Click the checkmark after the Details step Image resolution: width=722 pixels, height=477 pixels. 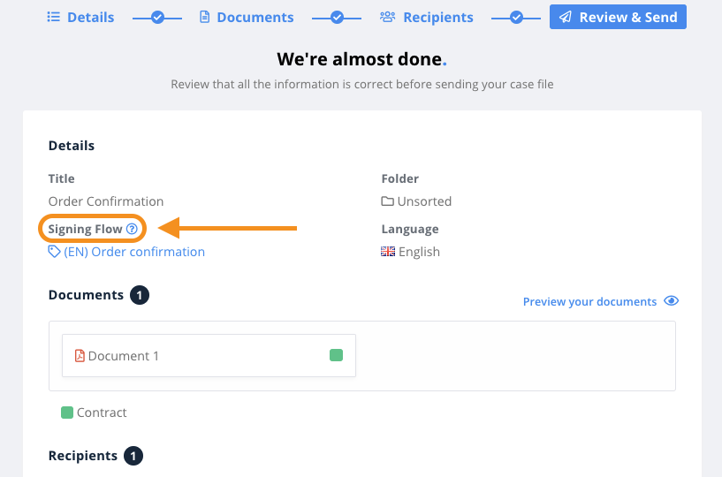[157, 18]
